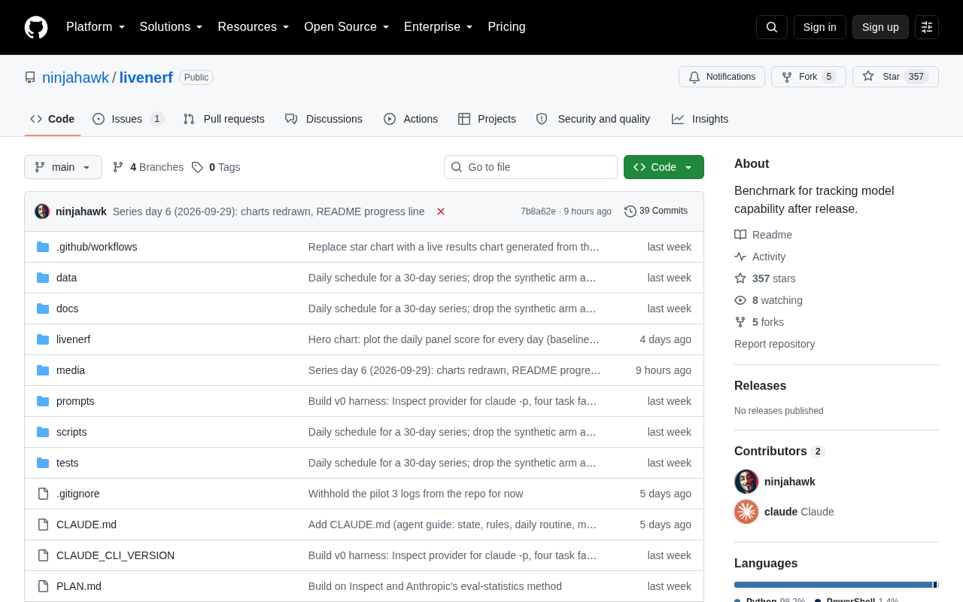Open the main branch selector dropdown
Viewport: 963px width, 602px height.
coord(63,167)
